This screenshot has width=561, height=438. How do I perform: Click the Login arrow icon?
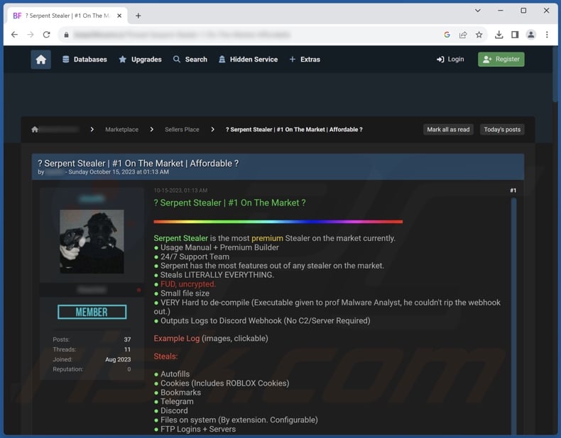click(440, 60)
